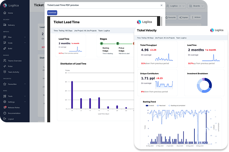
Task: Log out via Logout label
Action: click(x=11, y=119)
